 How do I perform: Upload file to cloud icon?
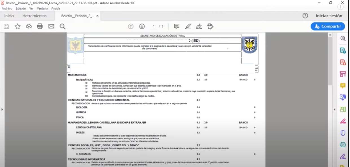[x=29, y=27]
